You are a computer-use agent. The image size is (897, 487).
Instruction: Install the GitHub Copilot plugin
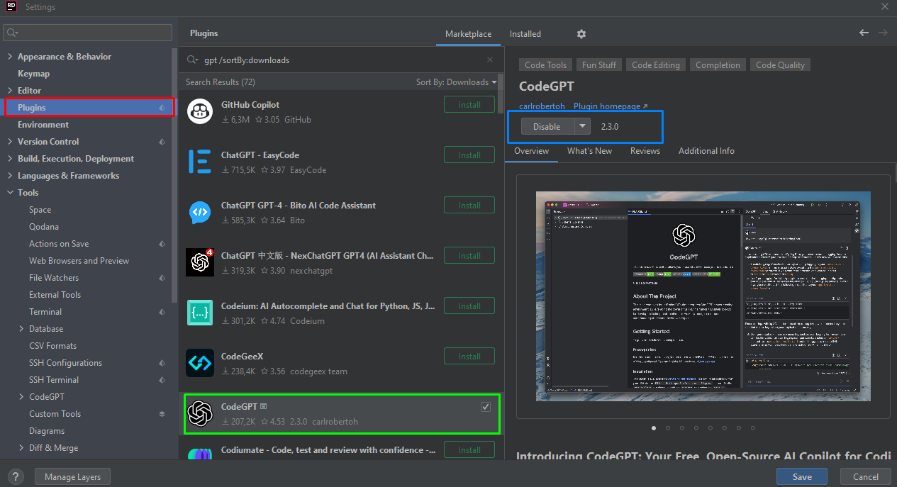tap(469, 105)
